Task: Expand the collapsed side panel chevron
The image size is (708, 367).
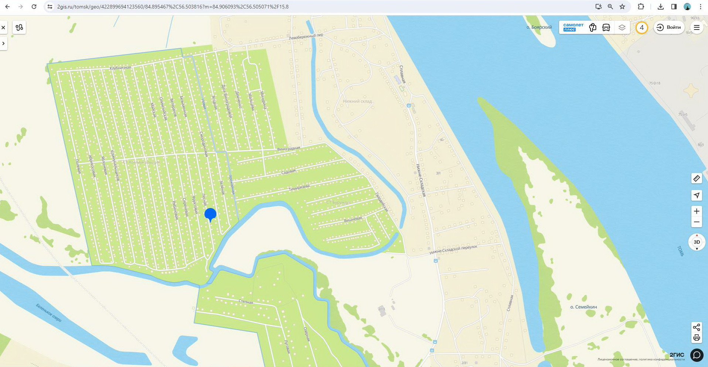Action: [x=3, y=44]
